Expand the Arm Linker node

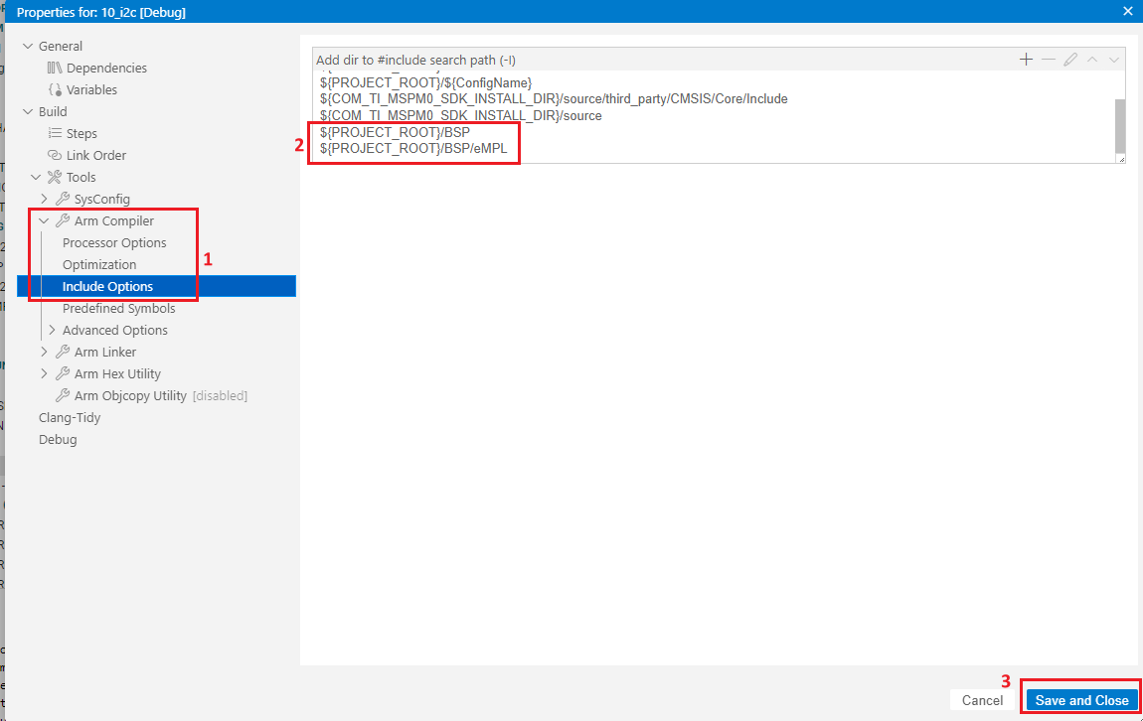tap(44, 352)
